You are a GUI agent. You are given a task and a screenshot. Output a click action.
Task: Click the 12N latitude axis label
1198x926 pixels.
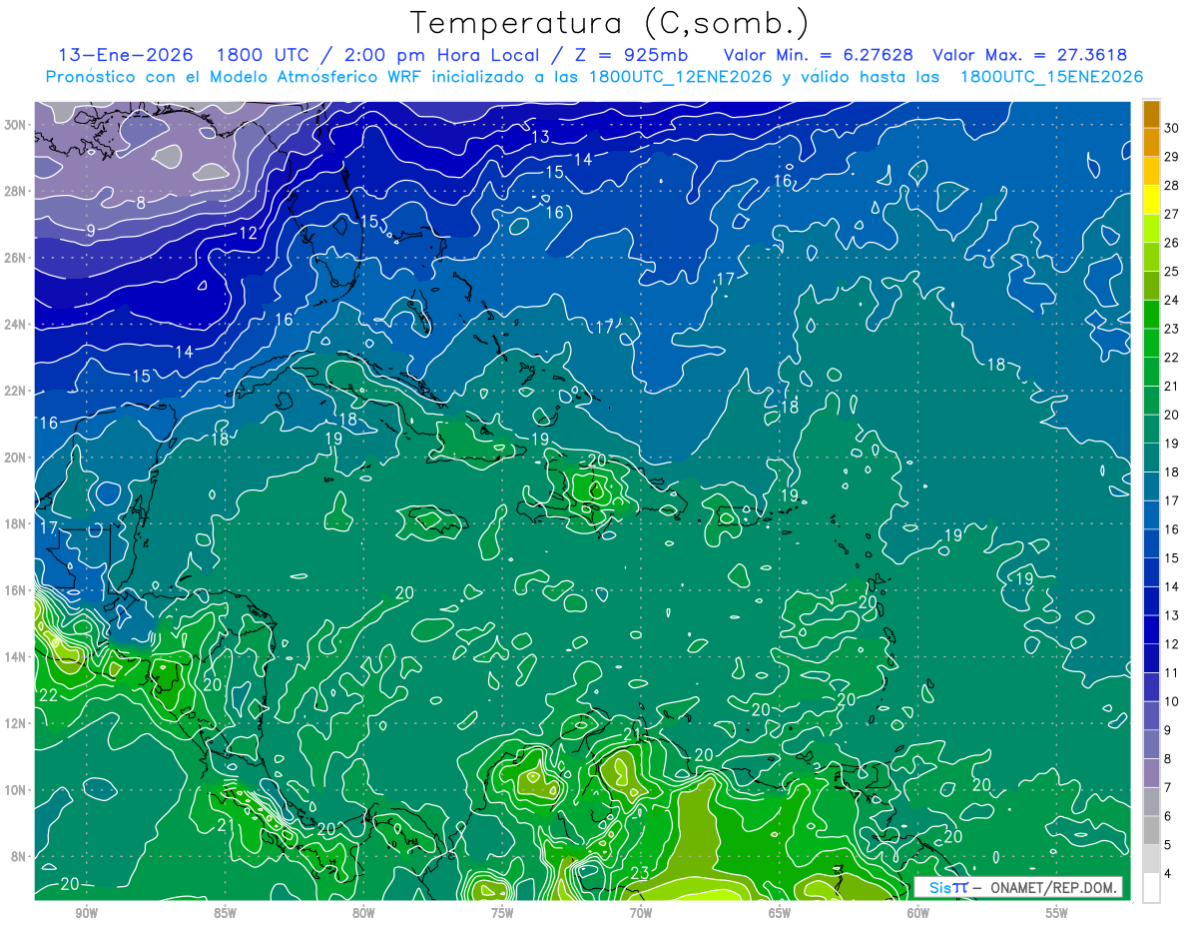(x=16, y=723)
